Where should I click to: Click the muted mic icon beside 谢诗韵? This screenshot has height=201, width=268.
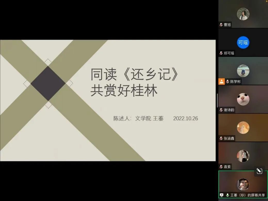(221, 110)
